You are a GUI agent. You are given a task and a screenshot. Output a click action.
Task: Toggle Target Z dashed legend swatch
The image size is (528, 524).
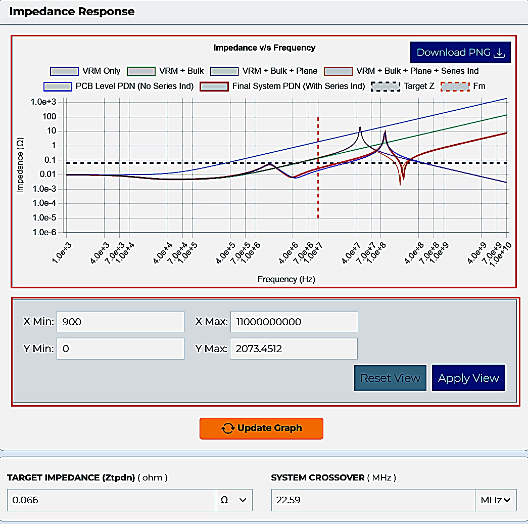[386, 86]
